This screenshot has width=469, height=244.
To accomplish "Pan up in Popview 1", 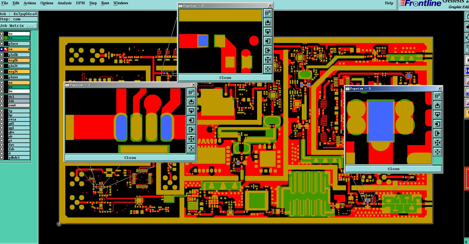I will [x=191, y=102].
